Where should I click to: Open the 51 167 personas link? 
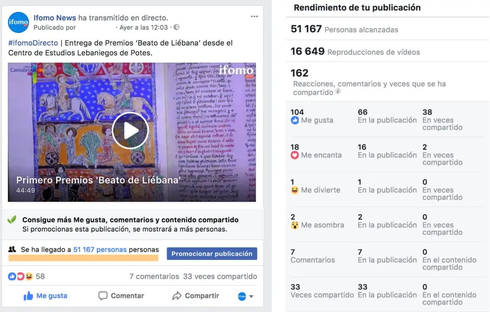[100, 250]
